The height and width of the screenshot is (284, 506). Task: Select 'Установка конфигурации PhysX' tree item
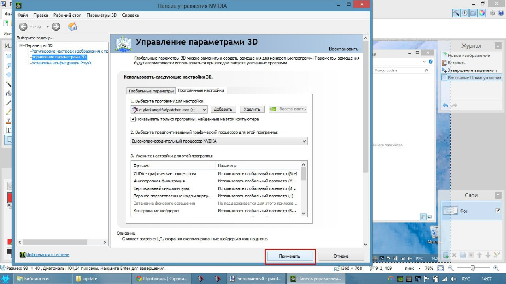(62, 63)
